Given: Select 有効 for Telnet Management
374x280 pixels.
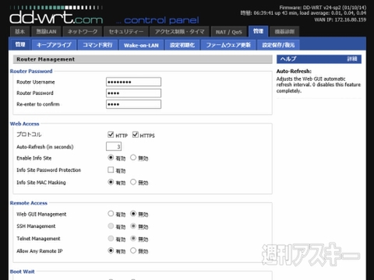Looking at the screenshot, I should click(x=111, y=238).
